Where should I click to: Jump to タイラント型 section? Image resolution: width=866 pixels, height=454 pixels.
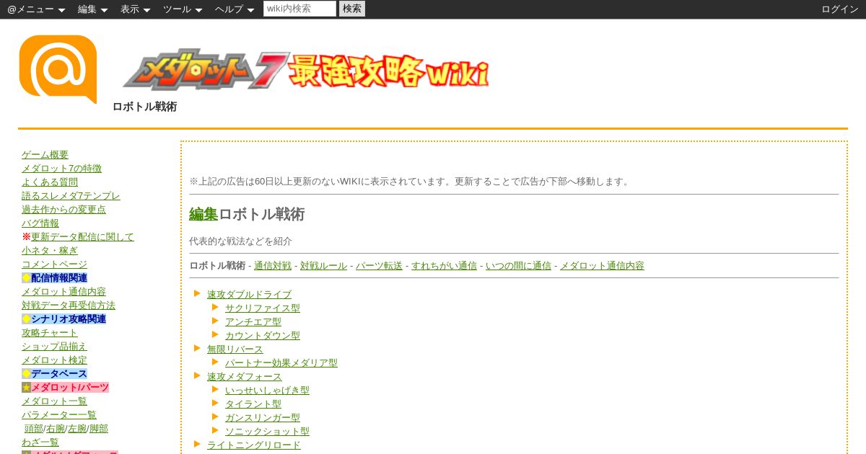tap(253, 404)
